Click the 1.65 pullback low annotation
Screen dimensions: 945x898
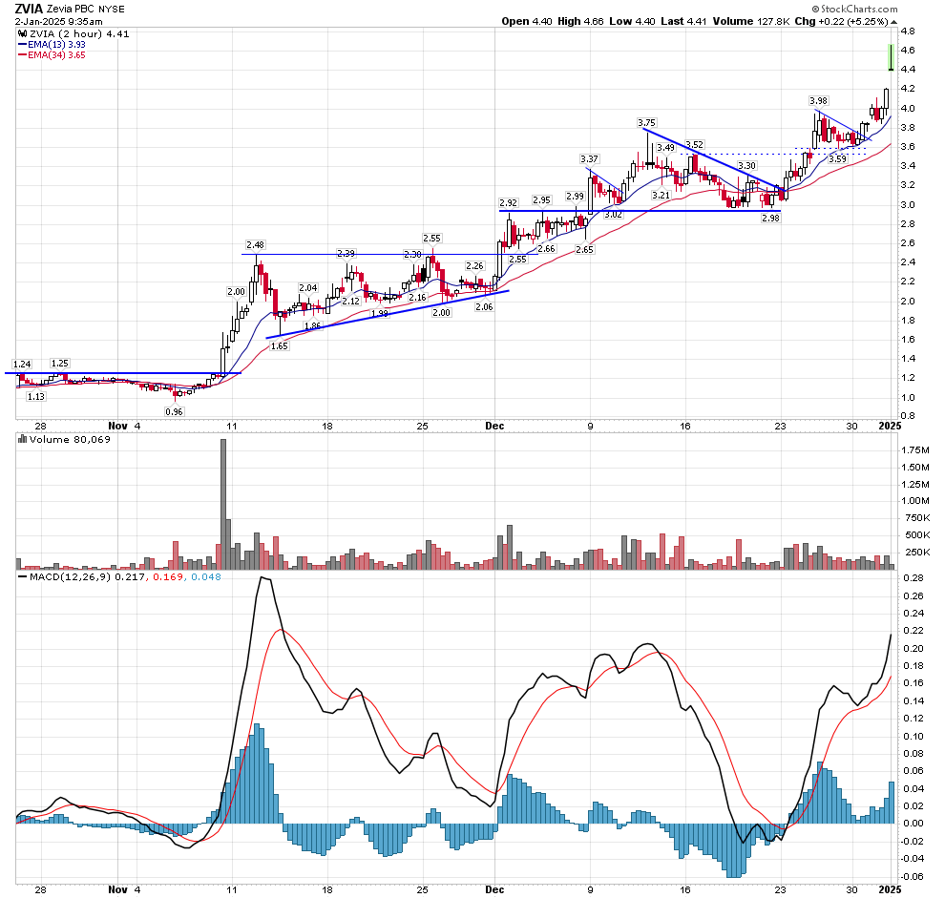[279, 346]
